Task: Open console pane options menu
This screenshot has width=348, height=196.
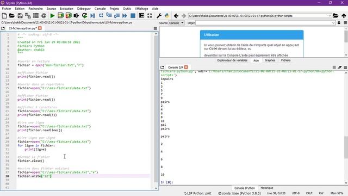Action: pos(345,68)
